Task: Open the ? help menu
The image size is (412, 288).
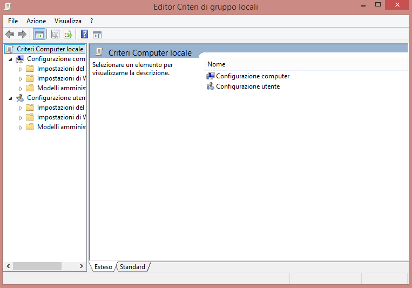Action: pyautogui.click(x=91, y=21)
